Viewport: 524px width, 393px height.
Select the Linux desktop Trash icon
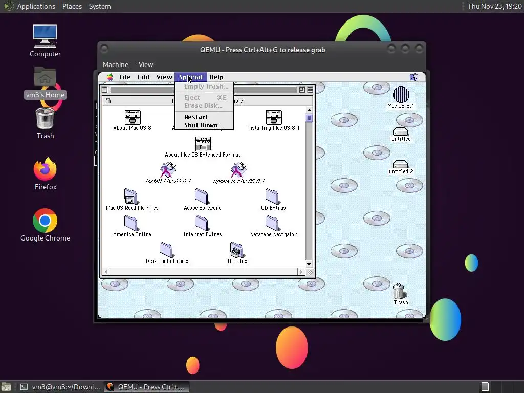click(45, 119)
